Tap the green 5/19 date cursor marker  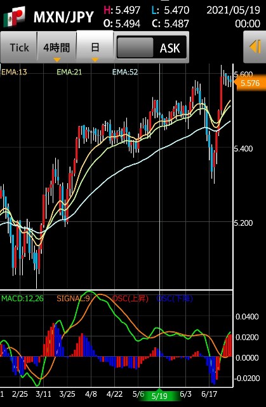tap(159, 396)
